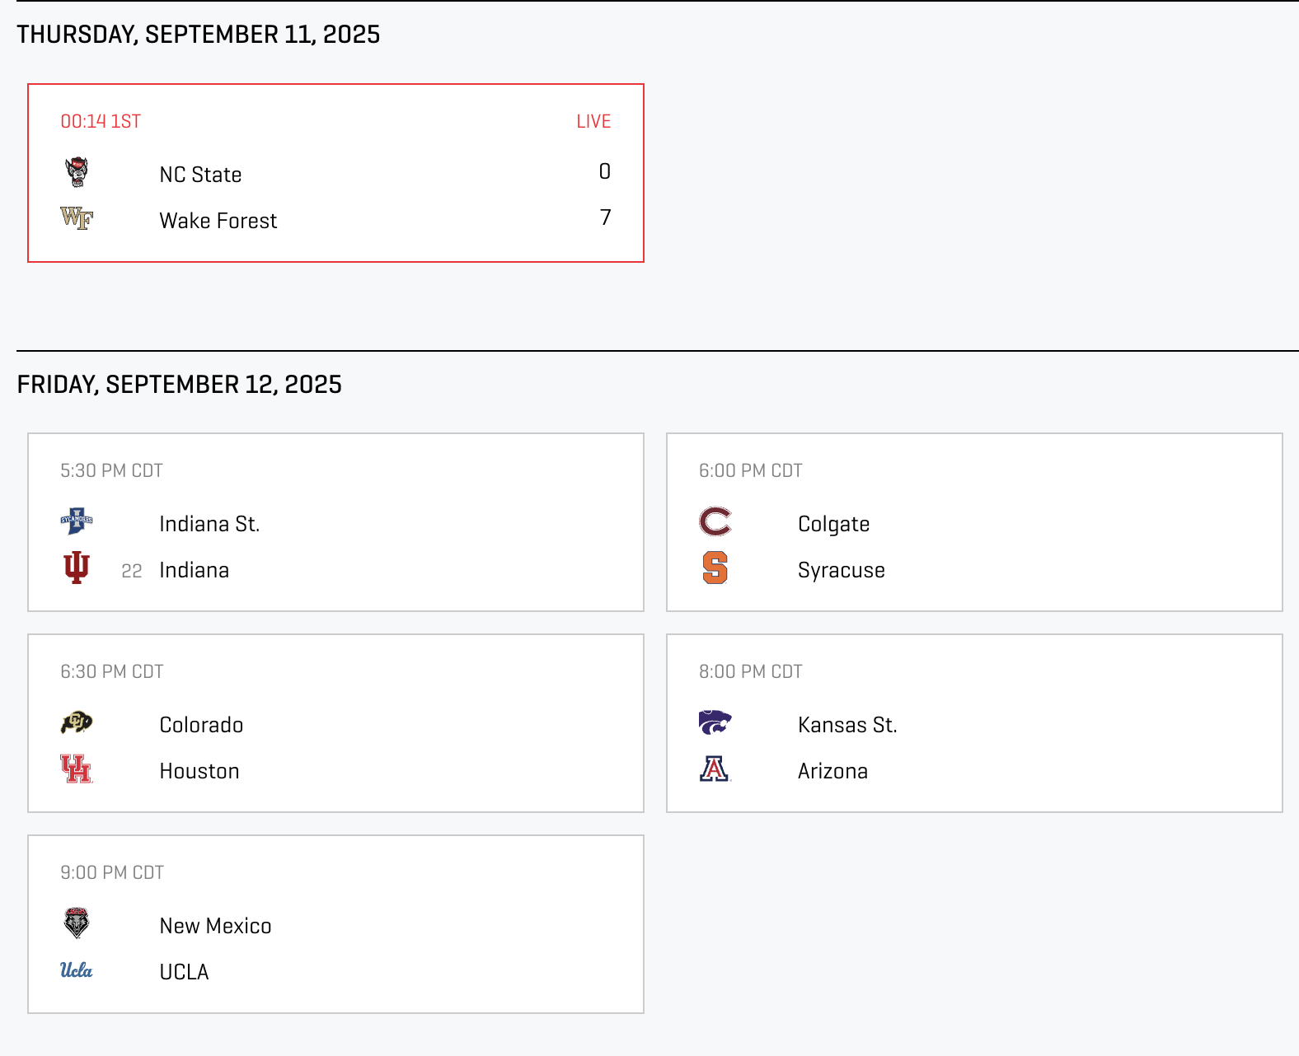Click the Wake Forest WF logo
The height and width of the screenshot is (1056, 1299).
coord(77,218)
